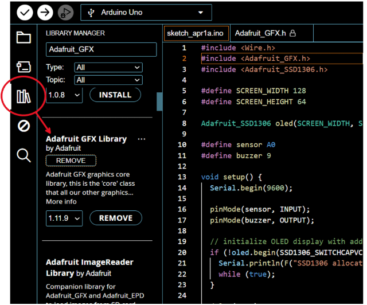Click 'Serial.begin(9600);' line
367x305 pixels.
tap(251, 188)
